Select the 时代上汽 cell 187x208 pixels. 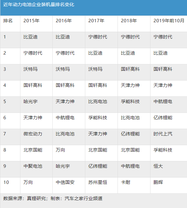163,134
